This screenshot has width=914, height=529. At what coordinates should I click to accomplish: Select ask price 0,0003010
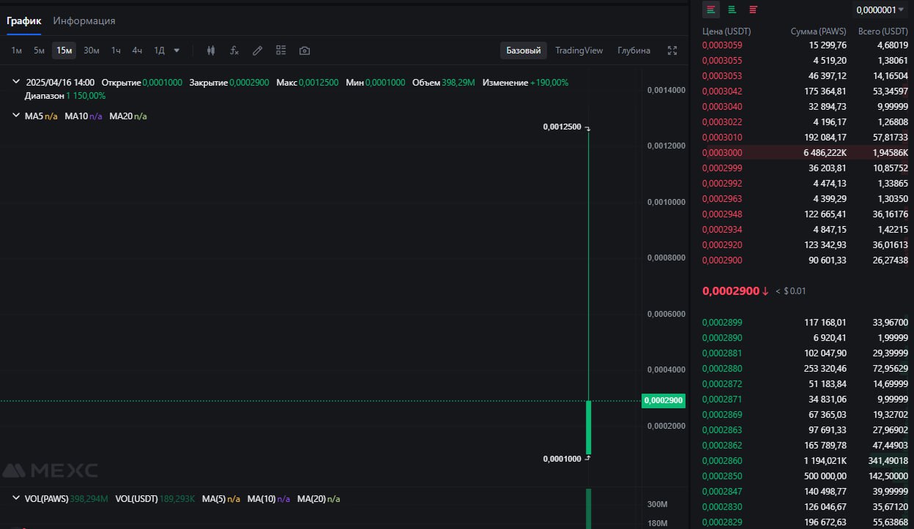point(722,137)
